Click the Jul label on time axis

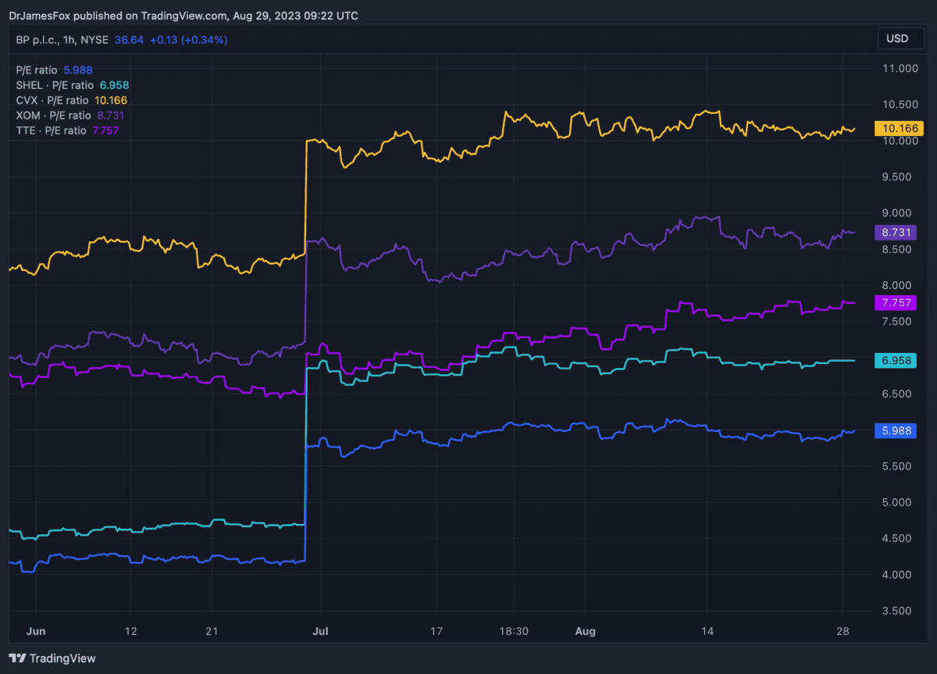[x=320, y=630]
